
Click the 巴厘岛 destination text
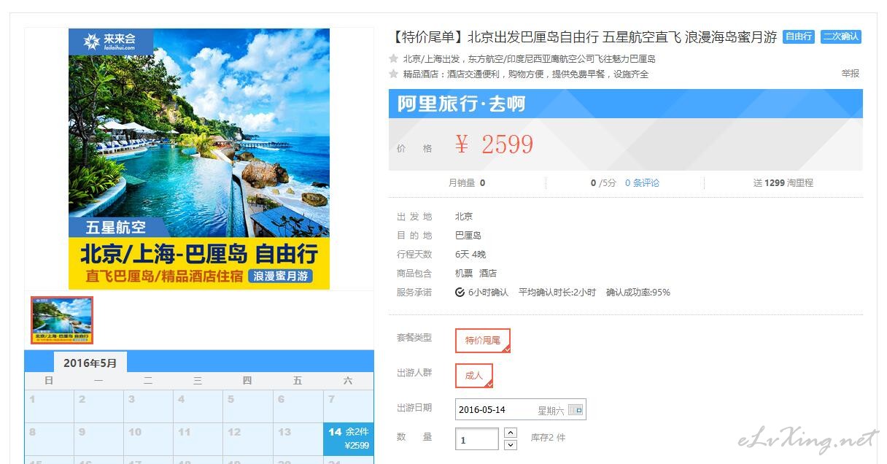(x=468, y=236)
